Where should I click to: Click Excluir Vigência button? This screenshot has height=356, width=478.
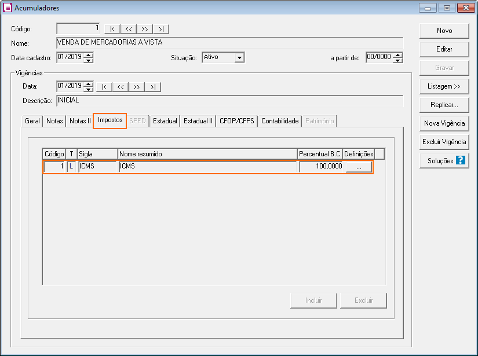pyautogui.click(x=444, y=142)
